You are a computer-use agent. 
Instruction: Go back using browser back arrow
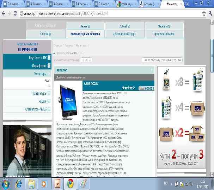4,13
